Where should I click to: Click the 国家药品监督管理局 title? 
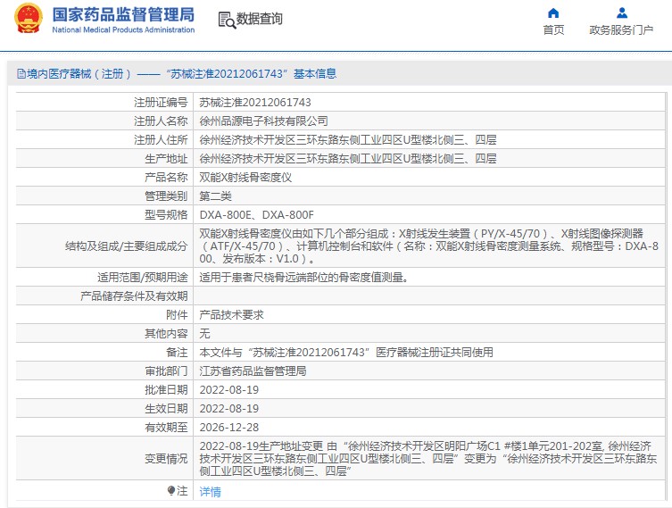click(x=123, y=14)
